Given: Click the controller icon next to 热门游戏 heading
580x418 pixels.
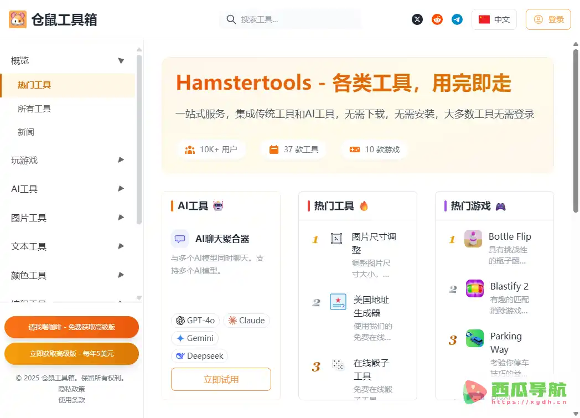Looking at the screenshot, I should 500,207.
